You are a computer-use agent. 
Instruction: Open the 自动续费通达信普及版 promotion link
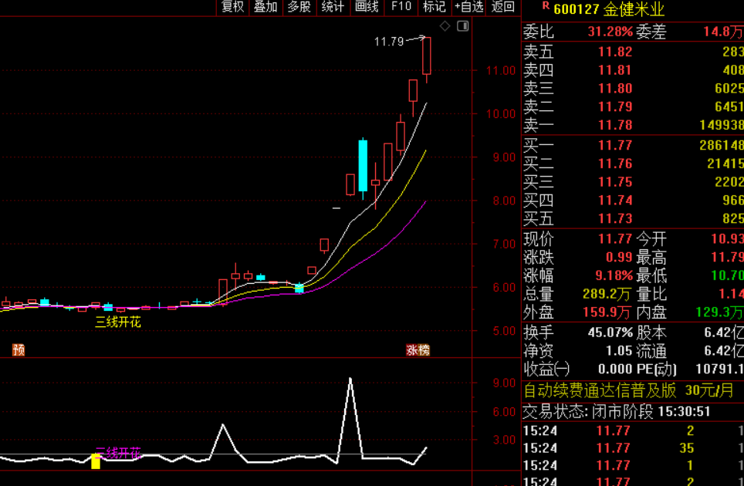(629, 390)
